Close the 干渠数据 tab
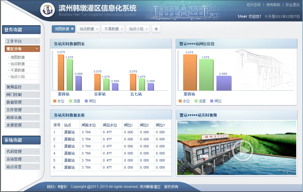This screenshot has height=192, width=303. pyautogui.click(x=122, y=29)
